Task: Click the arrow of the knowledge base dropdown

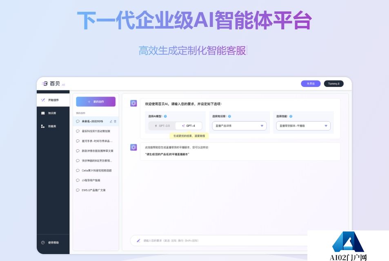Action: [262, 126]
